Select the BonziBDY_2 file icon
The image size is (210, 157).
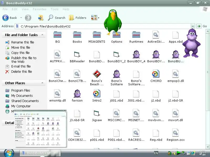[x=117, y=54]
